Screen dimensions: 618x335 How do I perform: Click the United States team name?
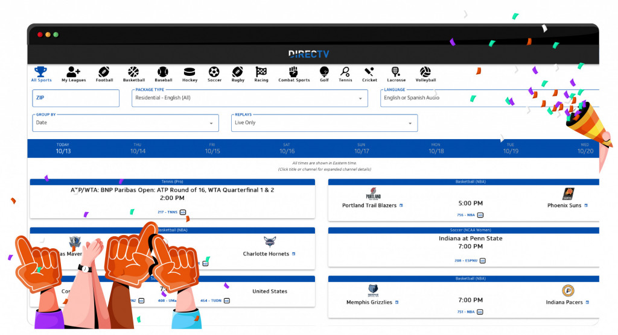tap(270, 291)
